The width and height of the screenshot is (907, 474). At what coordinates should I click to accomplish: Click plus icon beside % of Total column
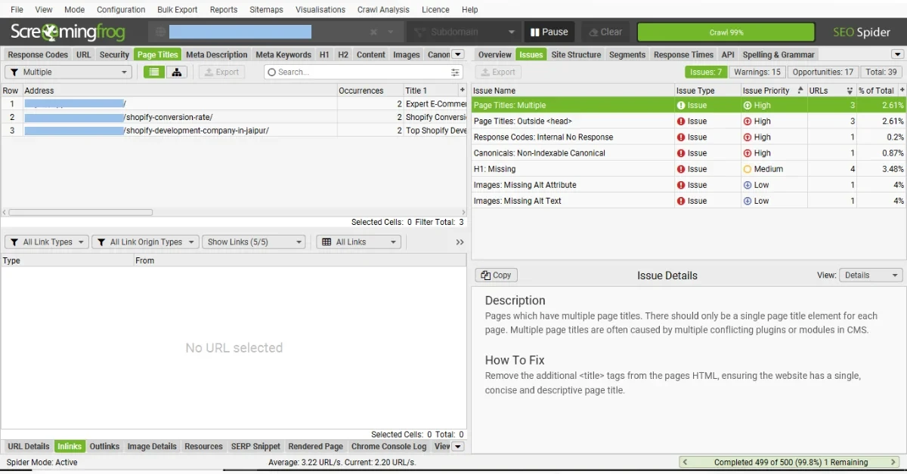coord(901,91)
